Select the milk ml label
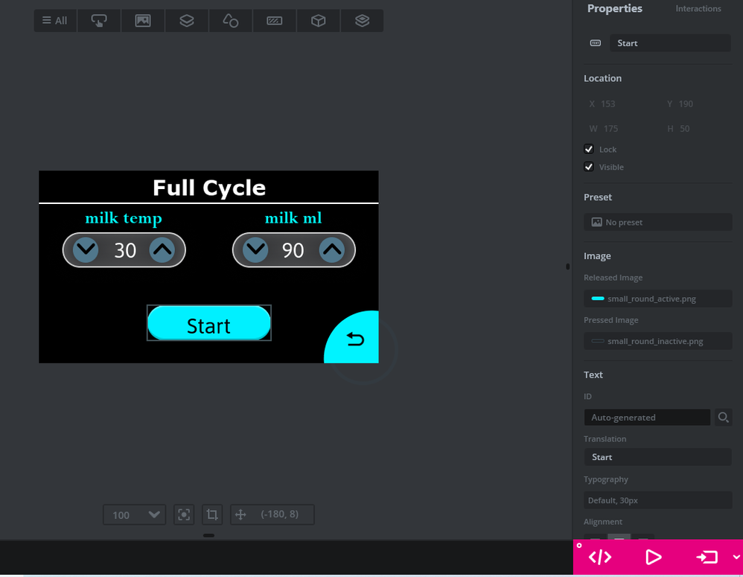This screenshot has height=577, width=743. [293, 218]
